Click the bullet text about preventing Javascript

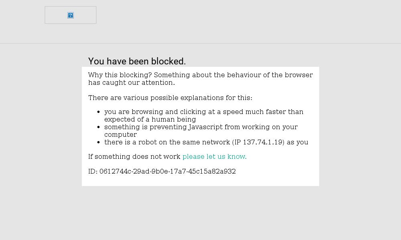tap(201, 130)
